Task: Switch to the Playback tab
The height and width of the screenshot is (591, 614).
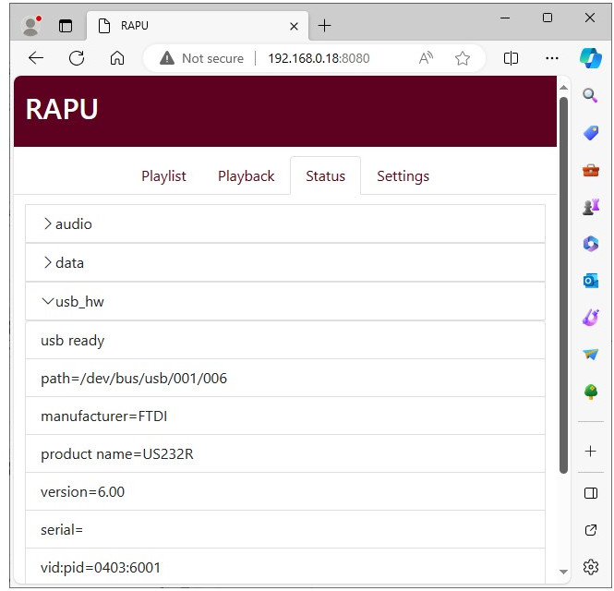Action: (x=246, y=176)
